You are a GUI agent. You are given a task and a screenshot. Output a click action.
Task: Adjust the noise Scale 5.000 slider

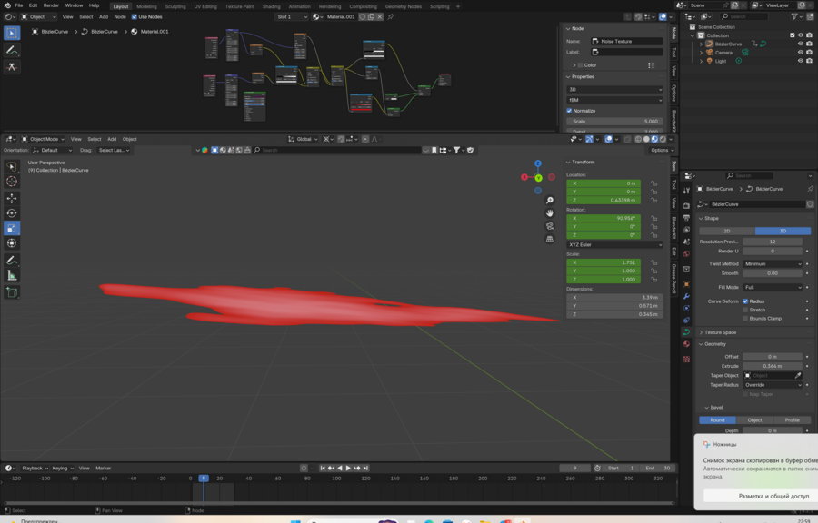coord(614,122)
